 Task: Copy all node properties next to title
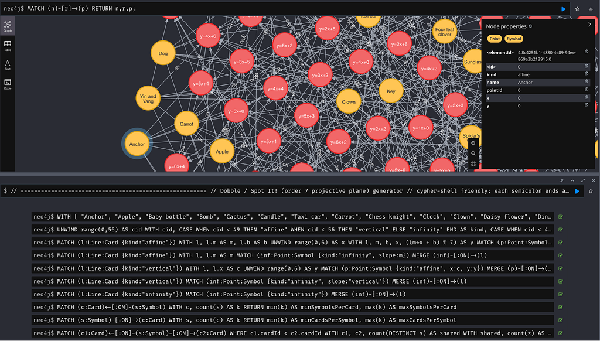click(530, 26)
